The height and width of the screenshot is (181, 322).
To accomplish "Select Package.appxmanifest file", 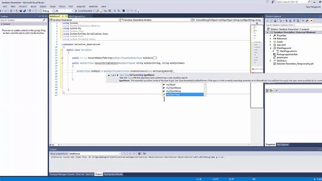I will click(x=287, y=54).
